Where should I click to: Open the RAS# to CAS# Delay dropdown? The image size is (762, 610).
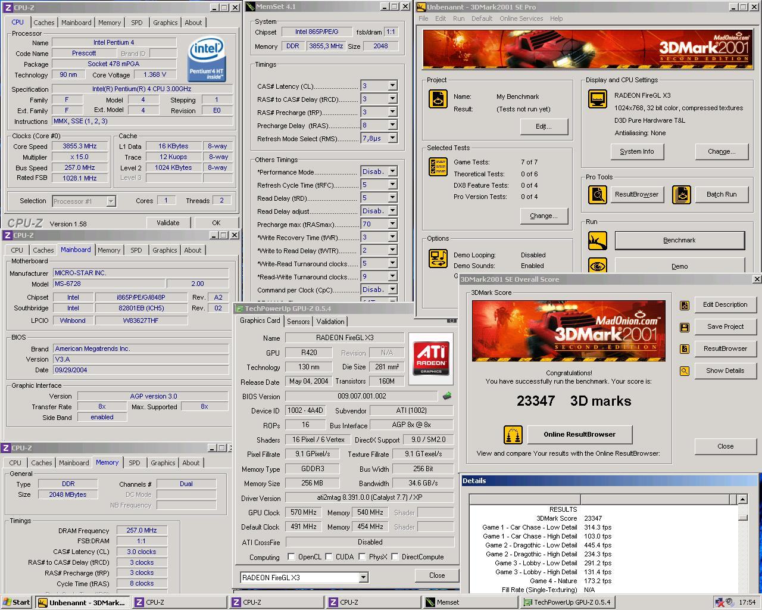click(x=392, y=99)
